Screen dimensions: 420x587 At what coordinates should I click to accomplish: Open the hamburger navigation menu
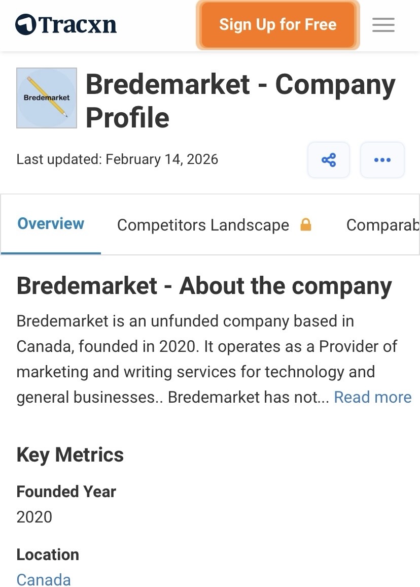coord(383,25)
